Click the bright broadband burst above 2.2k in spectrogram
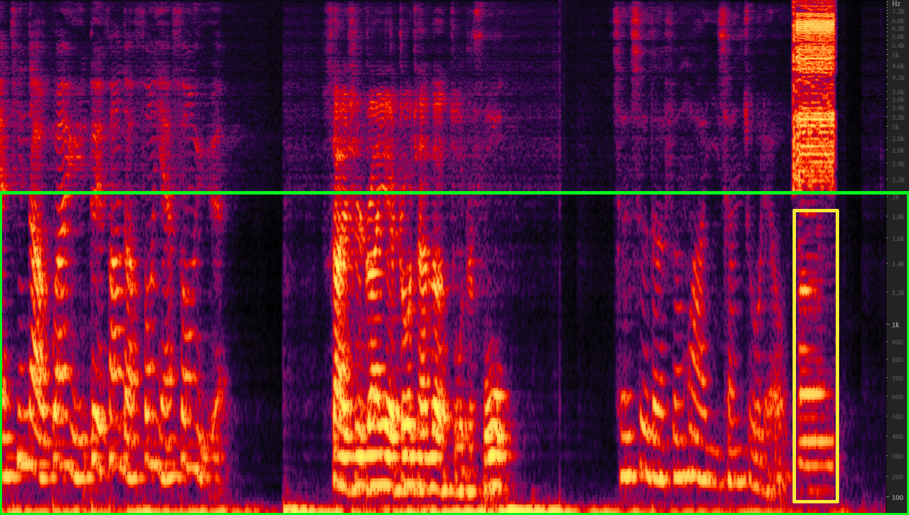 coord(814,96)
